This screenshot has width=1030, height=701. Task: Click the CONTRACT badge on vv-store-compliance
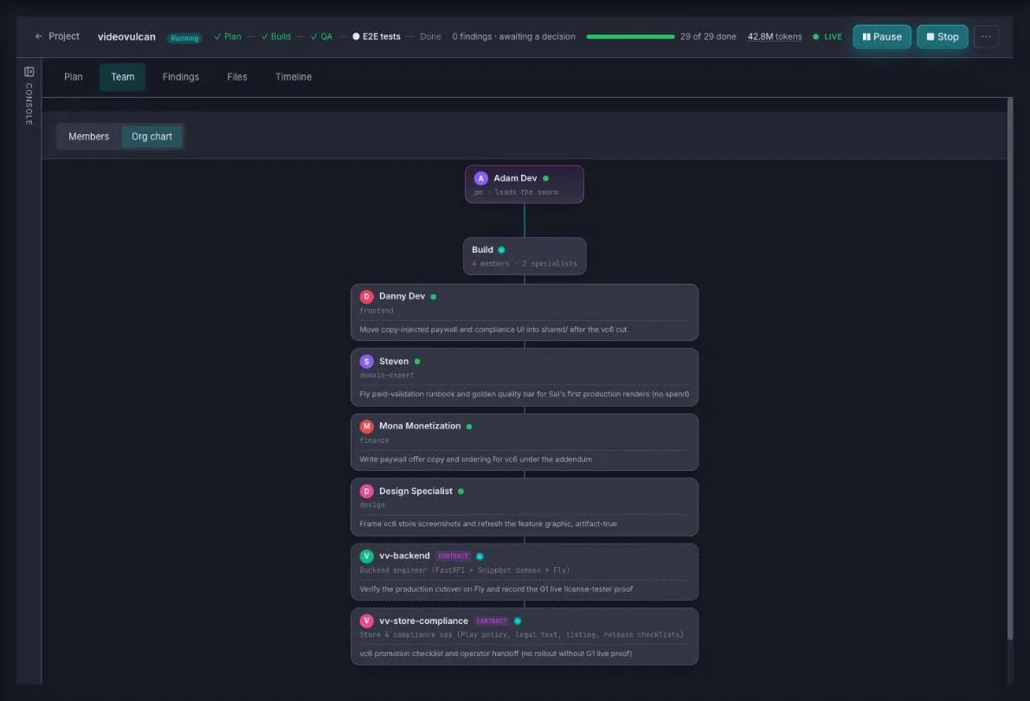coord(492,621)
